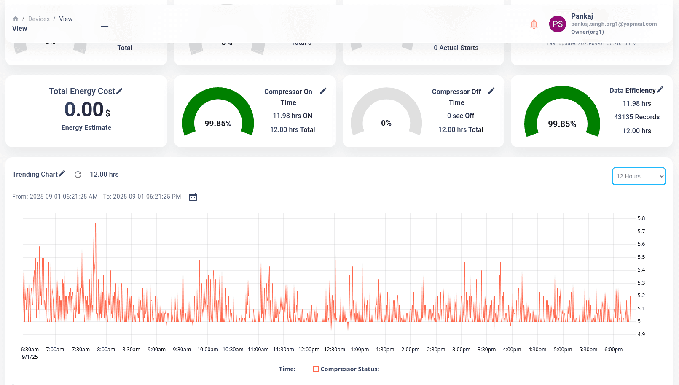Click the Data Efficiency 99.85% gauge
679x385 pixels.
562,112
